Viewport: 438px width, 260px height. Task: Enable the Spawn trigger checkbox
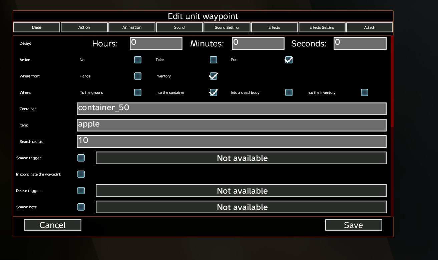click(81, 158)
